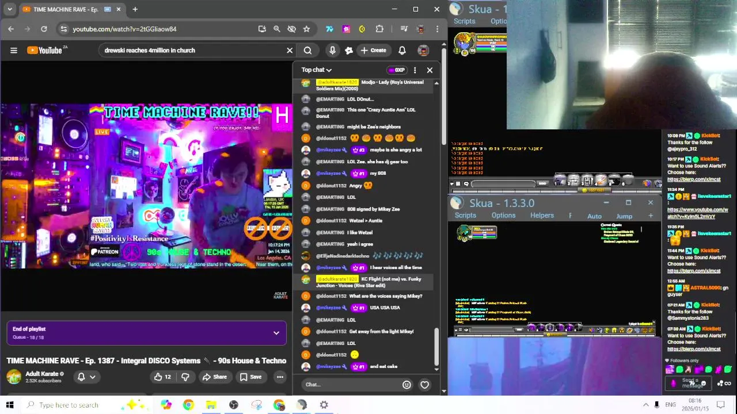The image size is (737, 414).
Task: Start voice search with the microphone icon
Action: pyautogui.click(x=332, y=50)
